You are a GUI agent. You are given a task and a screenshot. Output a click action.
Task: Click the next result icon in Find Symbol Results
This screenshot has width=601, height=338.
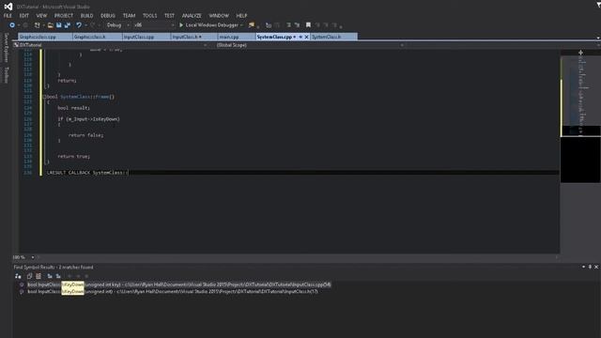[58, 276]
